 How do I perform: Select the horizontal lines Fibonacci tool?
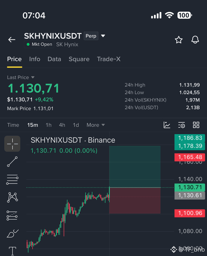click(x=12, y=180)
